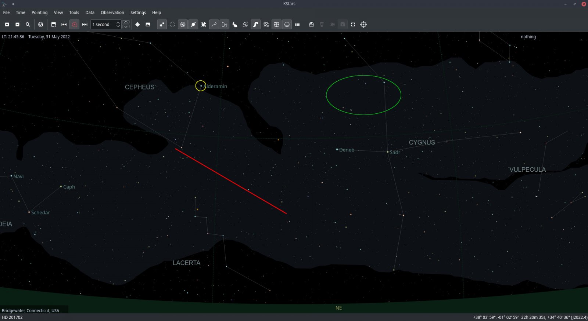Screen dimensions: 588x321
Task: Click the lower time step arrow button
Action: pyautogui.click(x=126, y=27)
